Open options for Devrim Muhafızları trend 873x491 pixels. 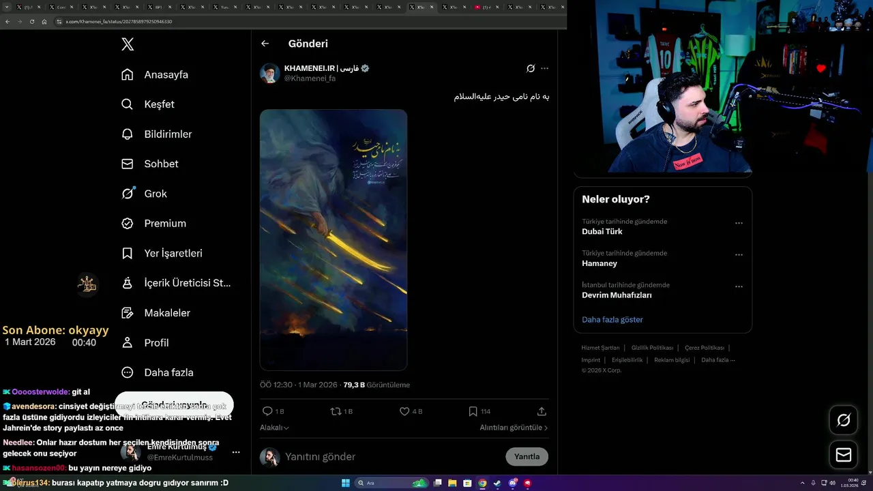click(x=739, y=286)
